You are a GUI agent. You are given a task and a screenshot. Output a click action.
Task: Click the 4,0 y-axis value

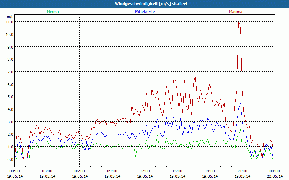(10, 109)
